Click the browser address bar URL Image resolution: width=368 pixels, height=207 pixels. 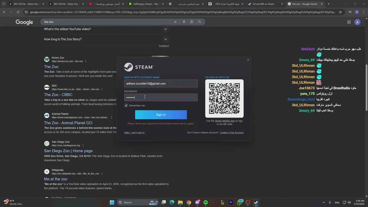(x=183, y=12)
